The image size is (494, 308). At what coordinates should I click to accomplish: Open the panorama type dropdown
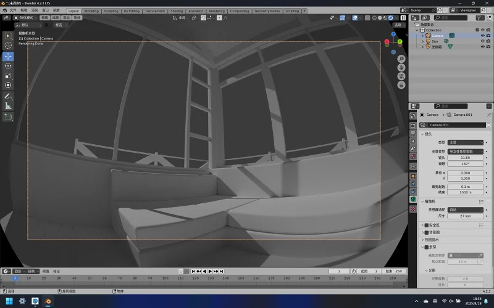coord(466,152)
